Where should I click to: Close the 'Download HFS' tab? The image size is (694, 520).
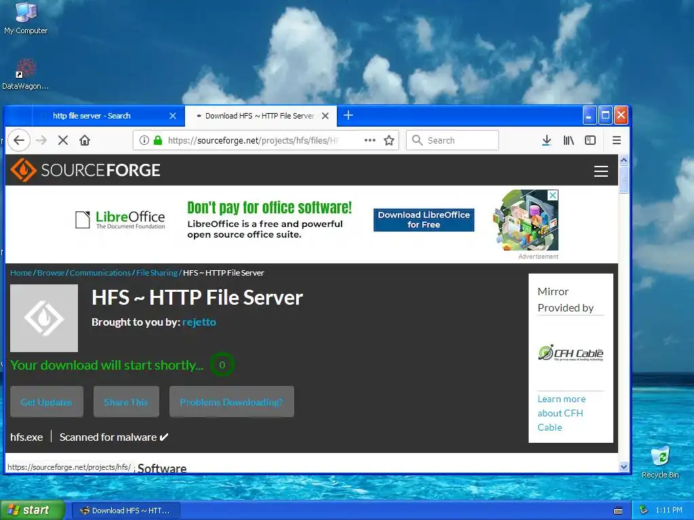325,116
